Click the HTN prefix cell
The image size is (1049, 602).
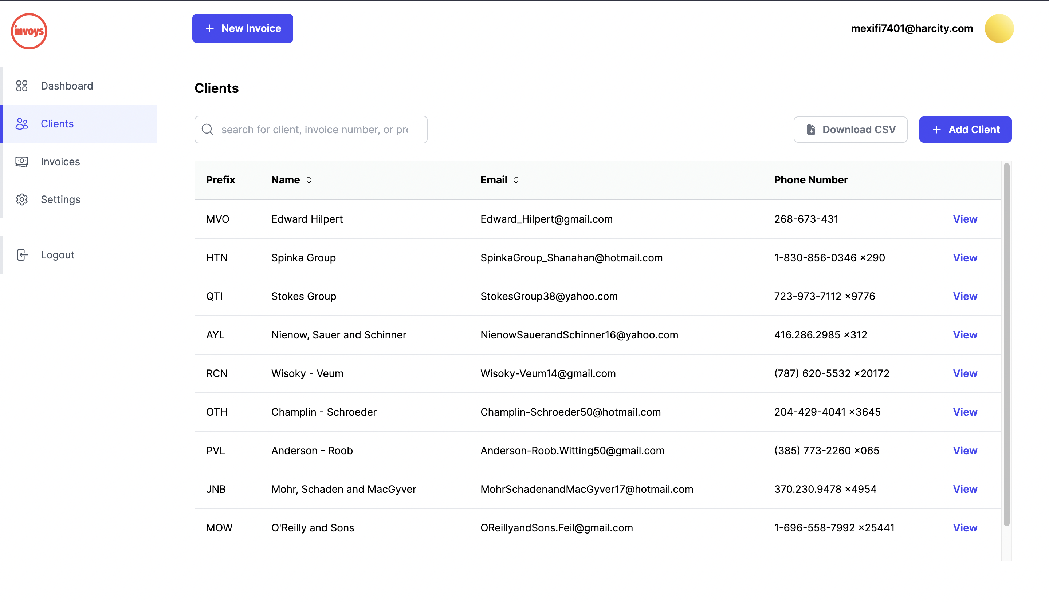coord(217,258)
